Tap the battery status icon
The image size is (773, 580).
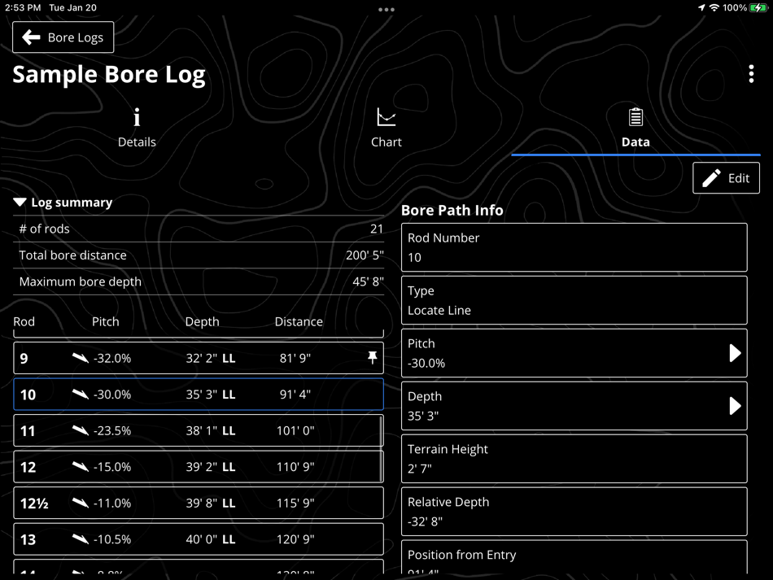[758, 8]
